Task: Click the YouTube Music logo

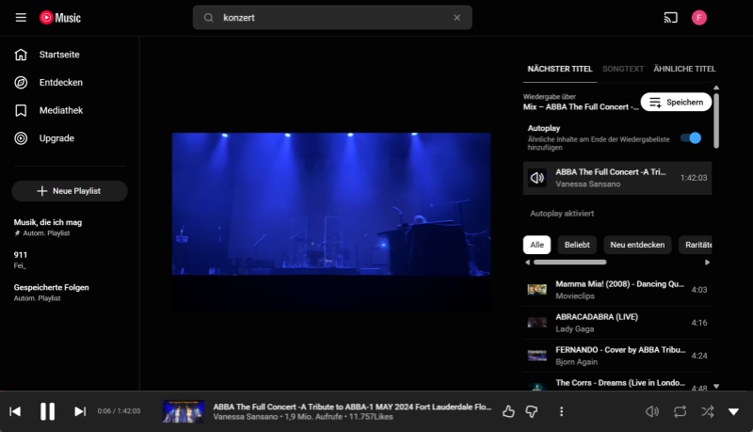Action: coord(60,18)
